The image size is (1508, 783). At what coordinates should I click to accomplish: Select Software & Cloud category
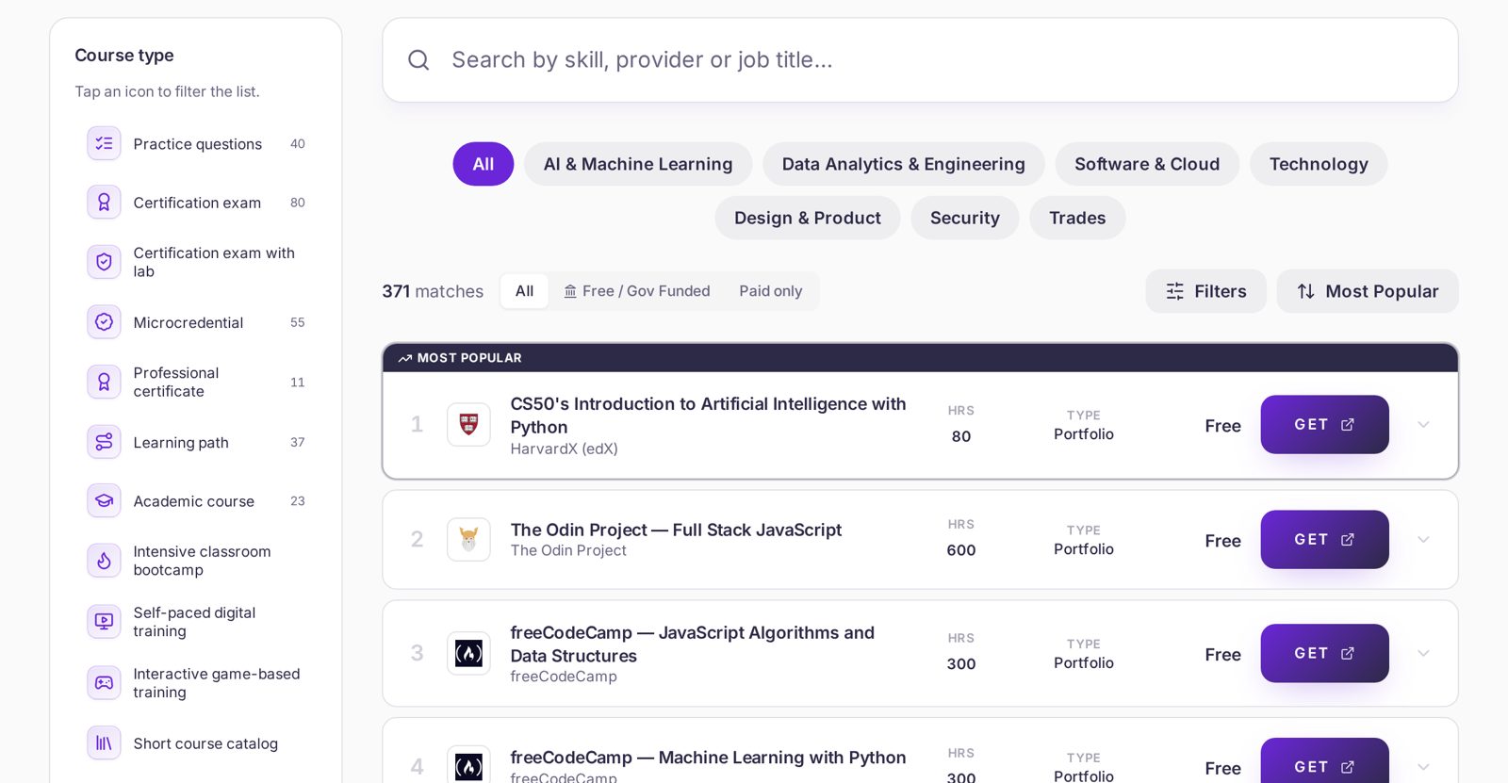click(x=1147, y=164)
